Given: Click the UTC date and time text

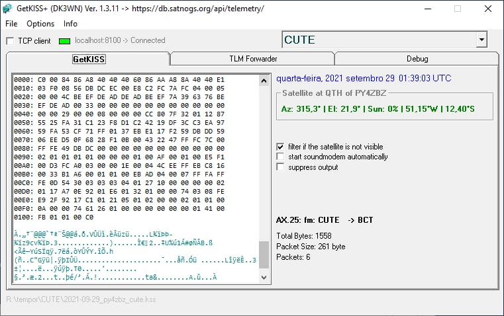Looking at the screenshot, I should [364, 78].
